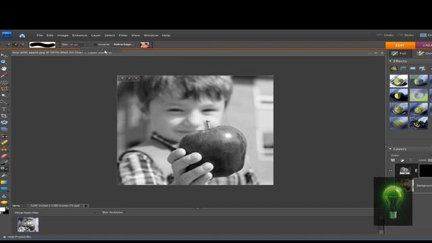
Task: Select the Crop tool
Action: click(x=4, y=115)
